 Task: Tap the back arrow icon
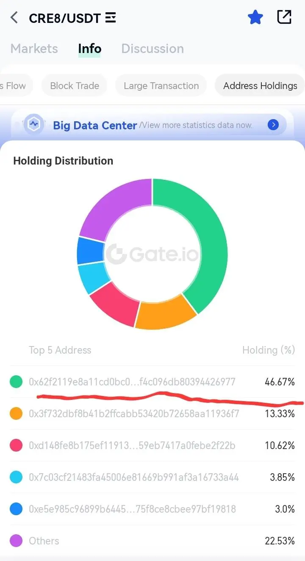(14, 18)
